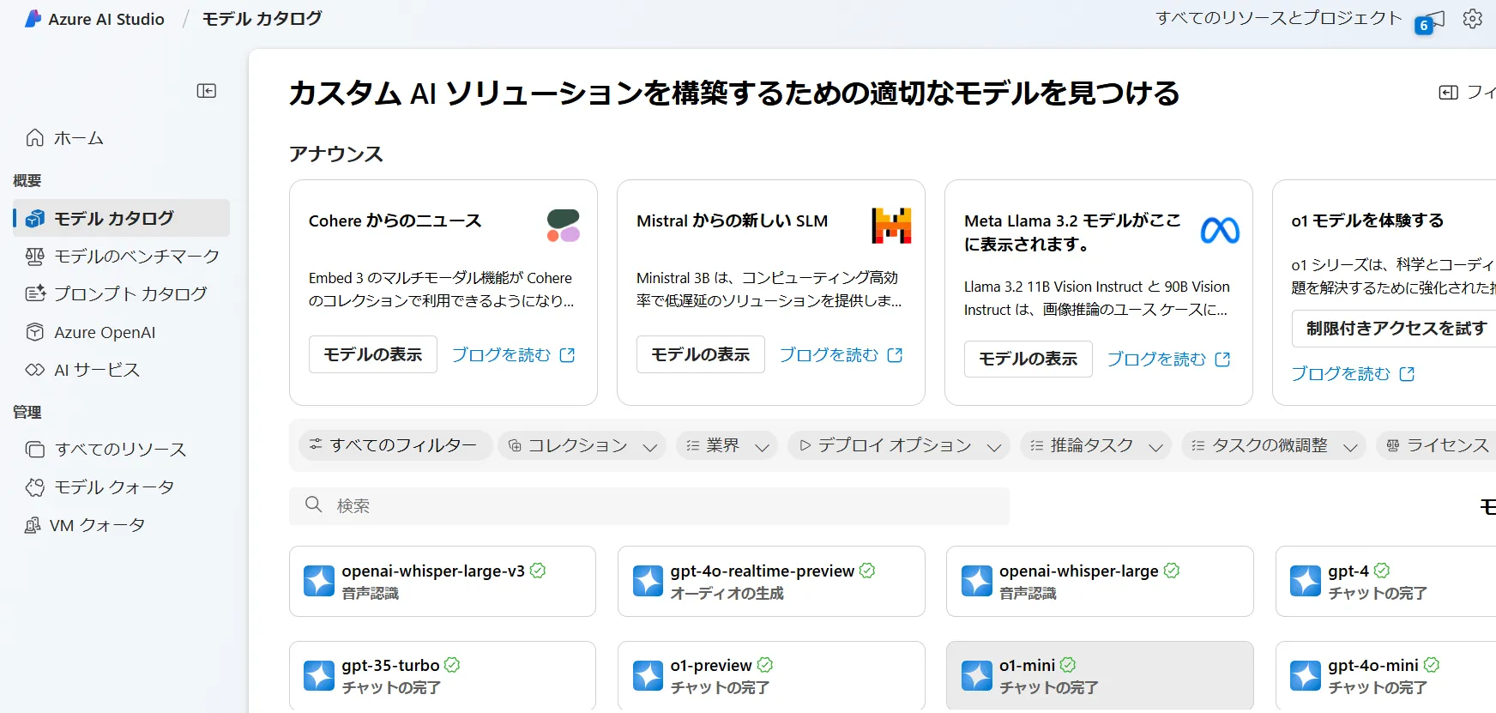1496x713 pixels.
Task: Open ブログを読む link on the Mistral card
Action: 841,354
